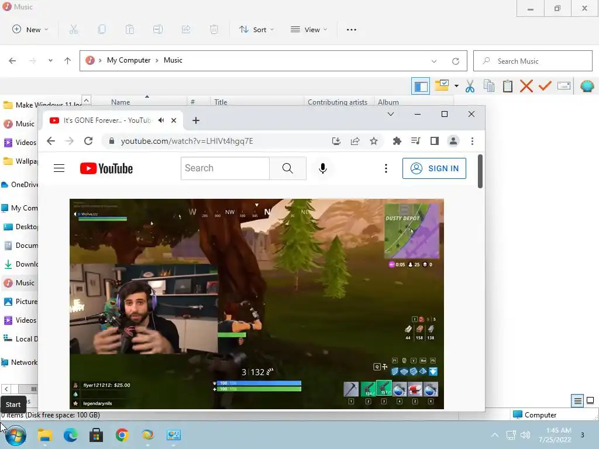
Task: Bookmark this page with star icon
Action: (x=374, y=141)
